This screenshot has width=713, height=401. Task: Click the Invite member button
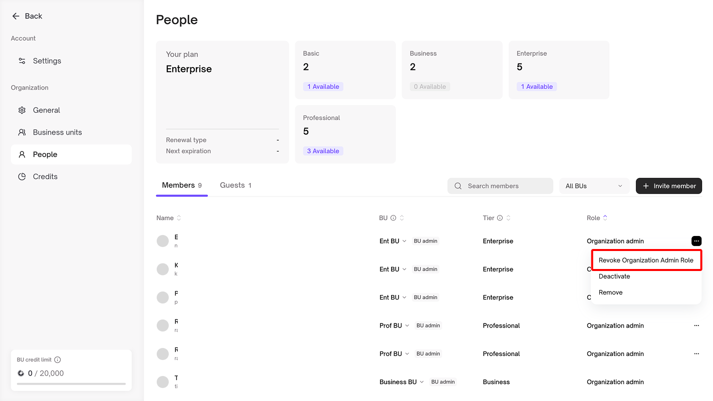[x=668, y=186]
